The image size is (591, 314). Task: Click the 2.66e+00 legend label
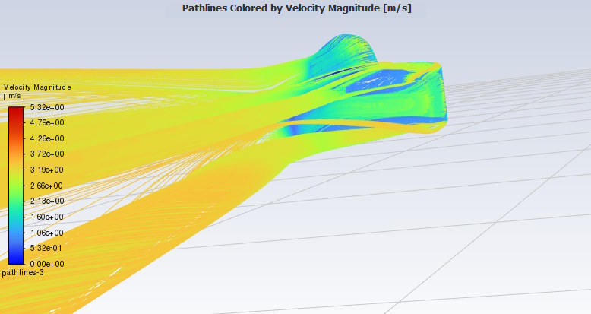click(x=46, y=186)
